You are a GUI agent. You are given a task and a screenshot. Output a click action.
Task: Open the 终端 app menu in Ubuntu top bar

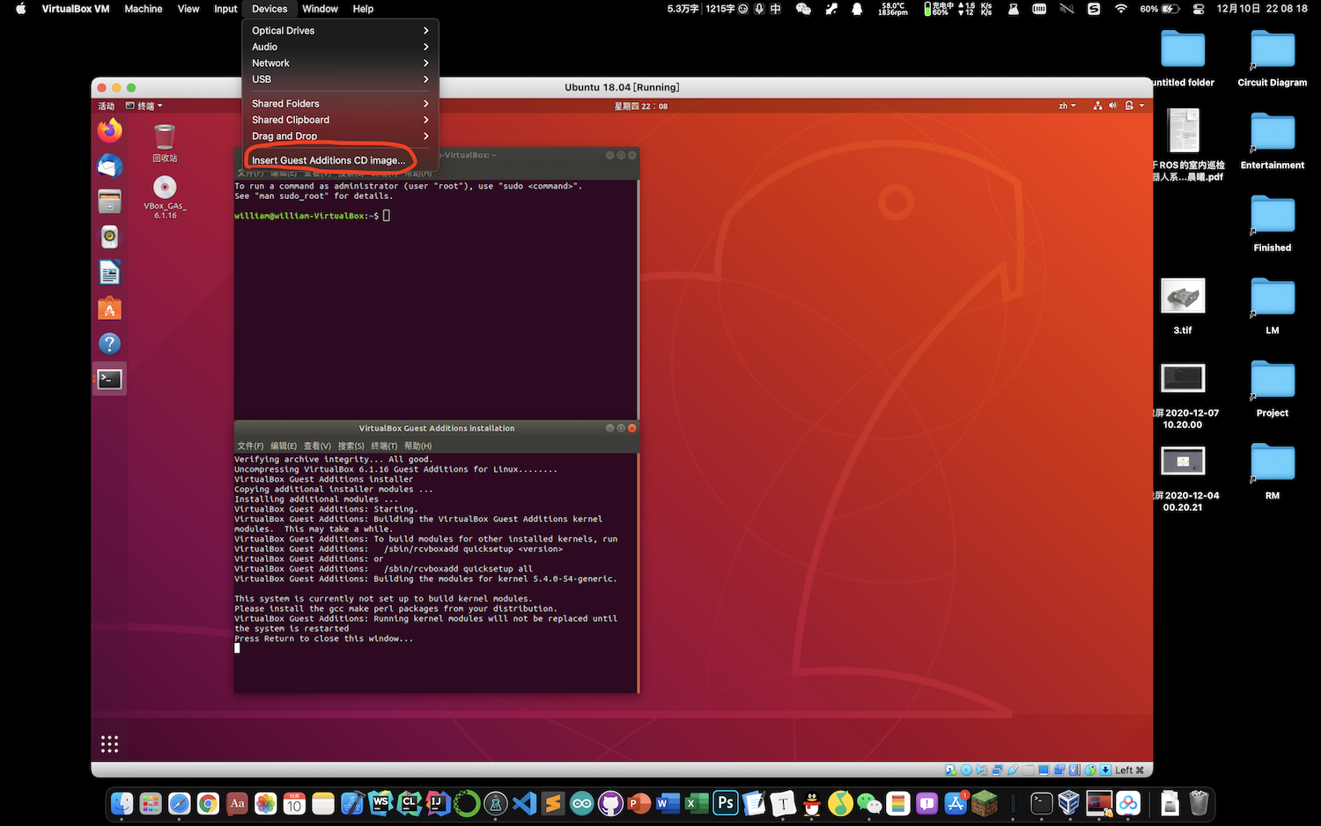(144, 106)
